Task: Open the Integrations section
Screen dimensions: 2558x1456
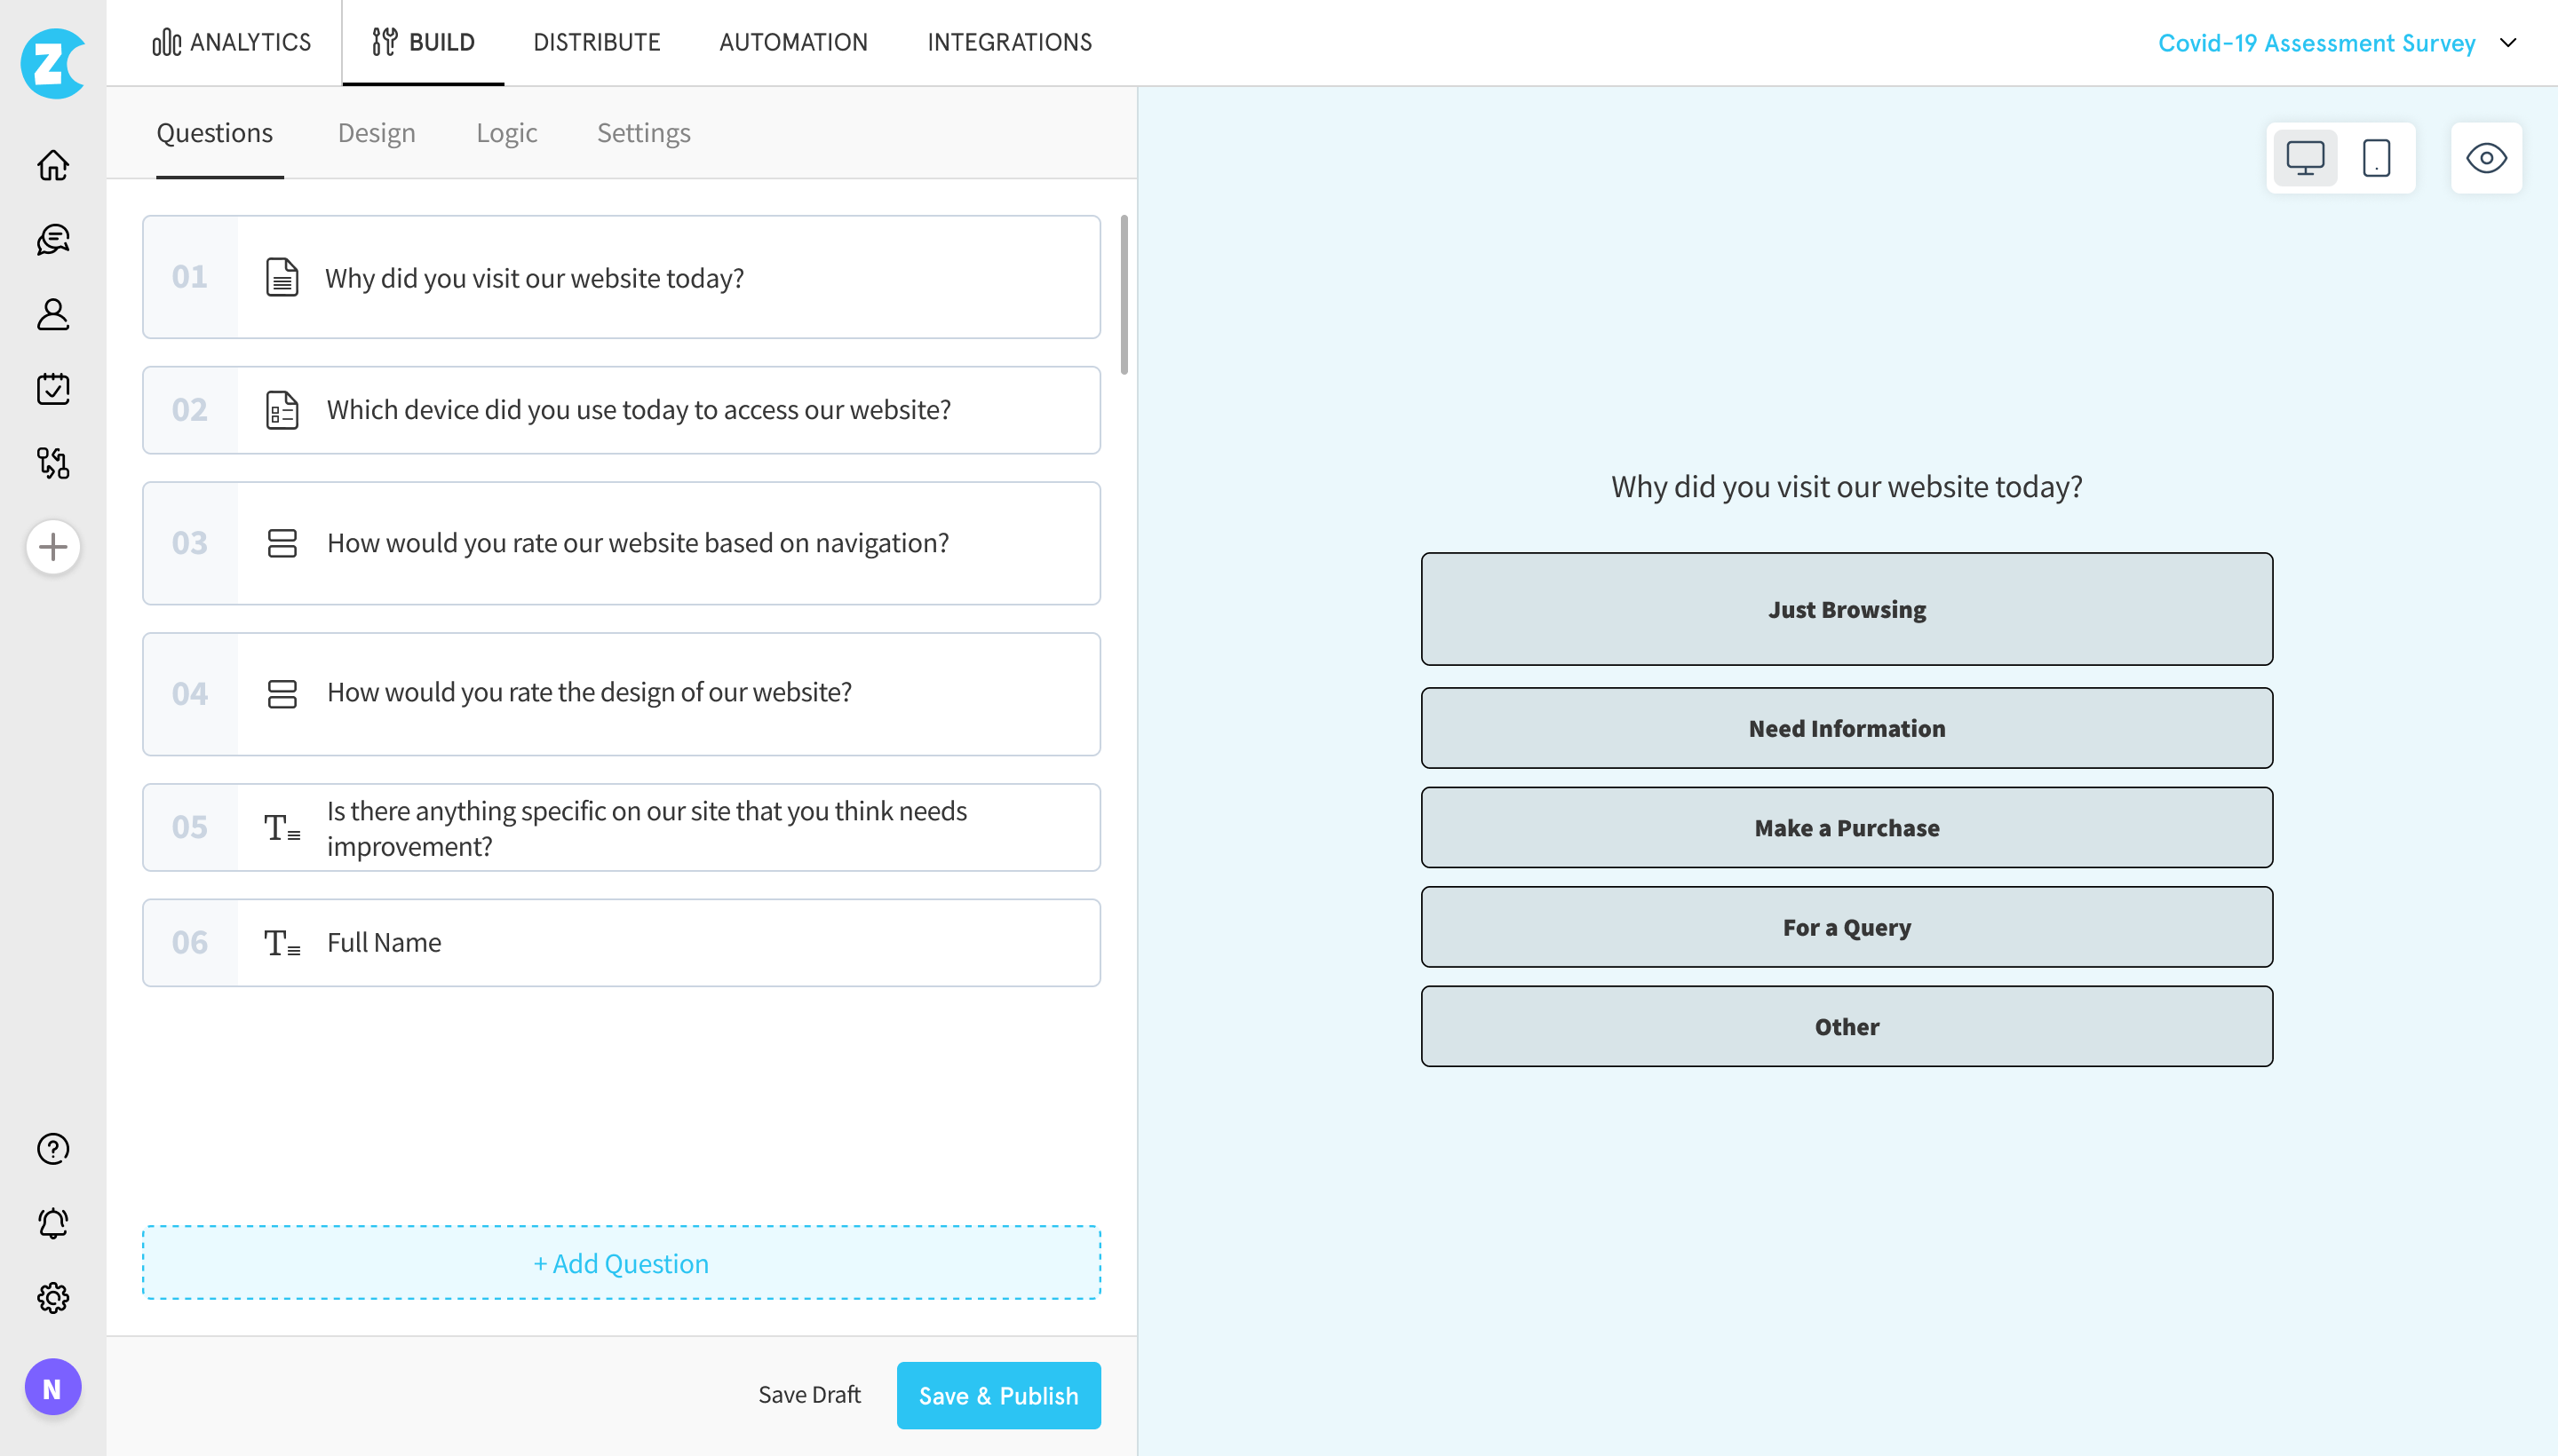Action: point(1010,42)
